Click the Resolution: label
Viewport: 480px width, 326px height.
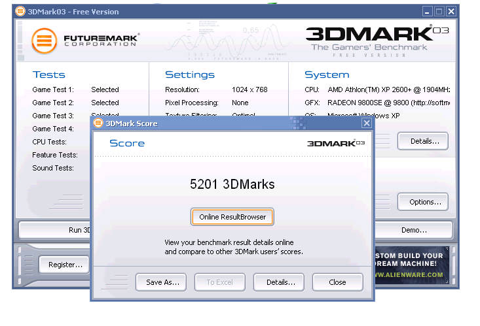[x=182, y=90]
